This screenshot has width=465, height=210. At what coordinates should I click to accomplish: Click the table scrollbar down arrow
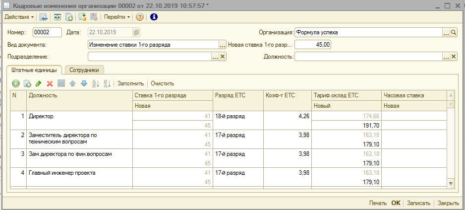(451, 183)
